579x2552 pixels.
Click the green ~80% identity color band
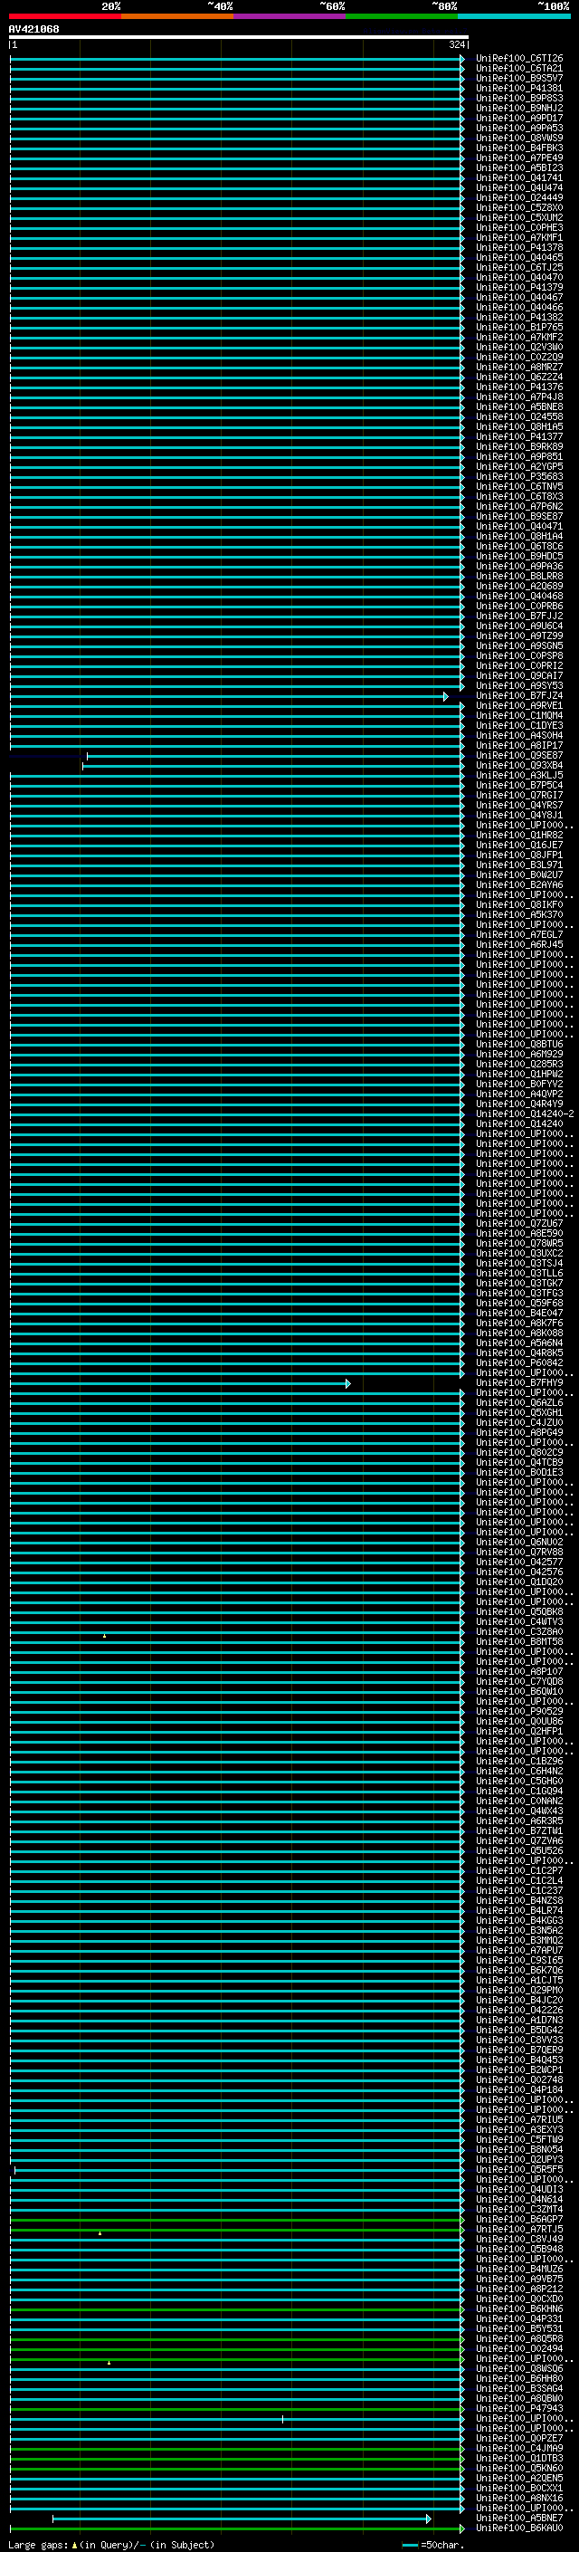(x=402, y=16)
